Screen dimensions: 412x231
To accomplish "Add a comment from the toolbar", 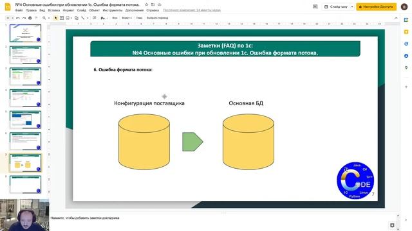I will pos(95,18).
